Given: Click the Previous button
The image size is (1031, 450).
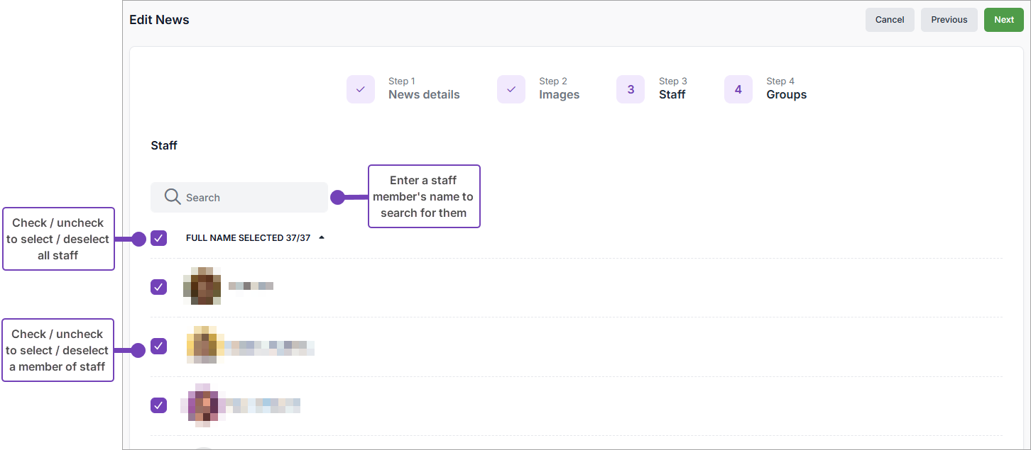Looking at the screenshot, I should coord(949,20).
